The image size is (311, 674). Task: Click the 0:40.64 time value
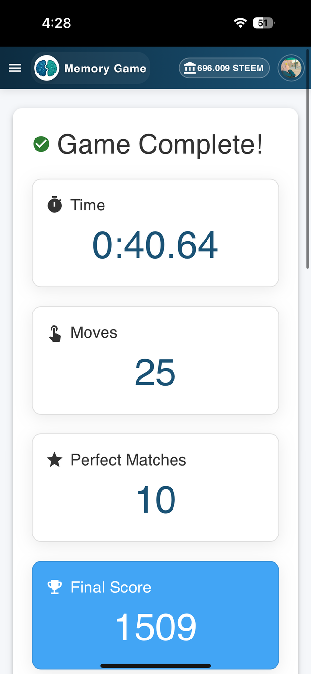pyautogui.click(x=155, y=245)
